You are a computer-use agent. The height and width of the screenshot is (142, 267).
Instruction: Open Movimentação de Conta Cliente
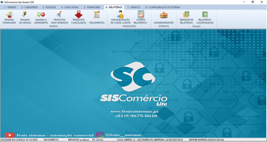point(120,17)
